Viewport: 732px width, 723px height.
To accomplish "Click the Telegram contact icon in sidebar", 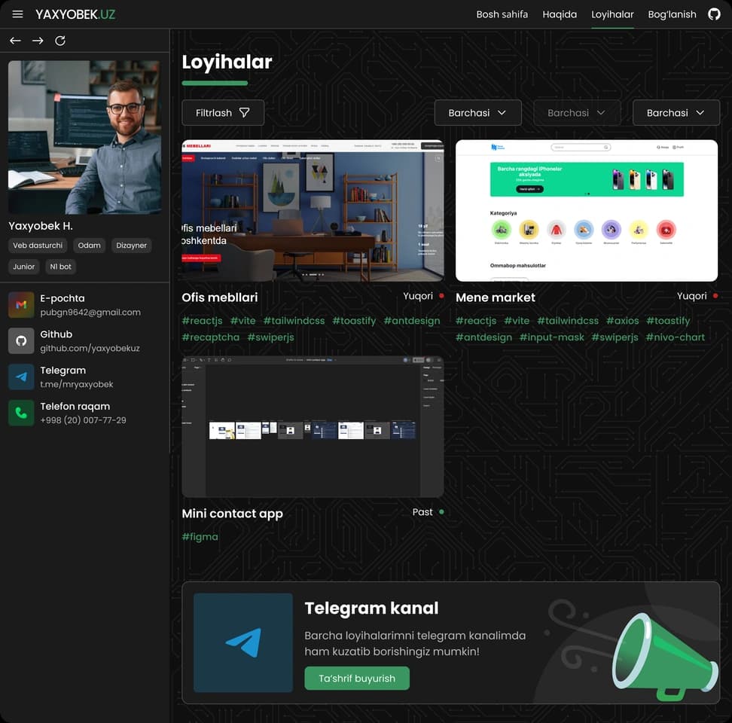I will coord(21,377).
